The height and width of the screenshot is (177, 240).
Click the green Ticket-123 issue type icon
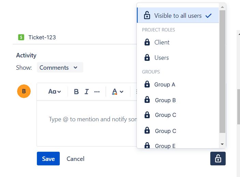pyautogui.click(x=21, y=37)
